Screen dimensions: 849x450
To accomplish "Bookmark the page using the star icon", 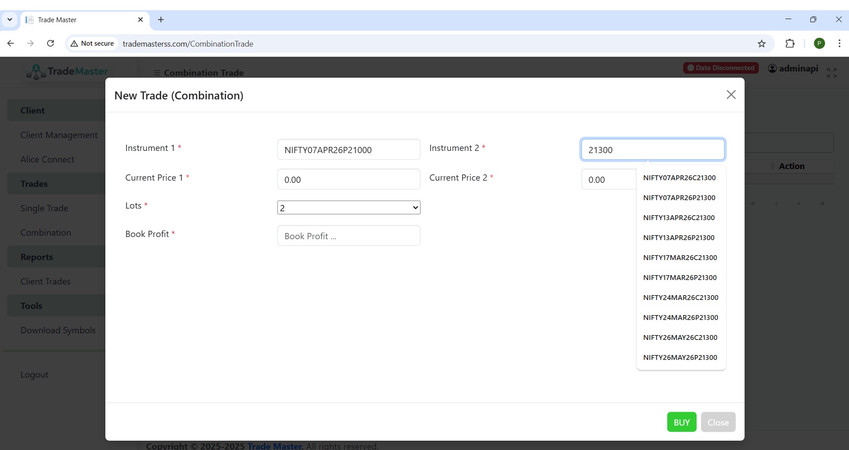I will pos(762,43).
